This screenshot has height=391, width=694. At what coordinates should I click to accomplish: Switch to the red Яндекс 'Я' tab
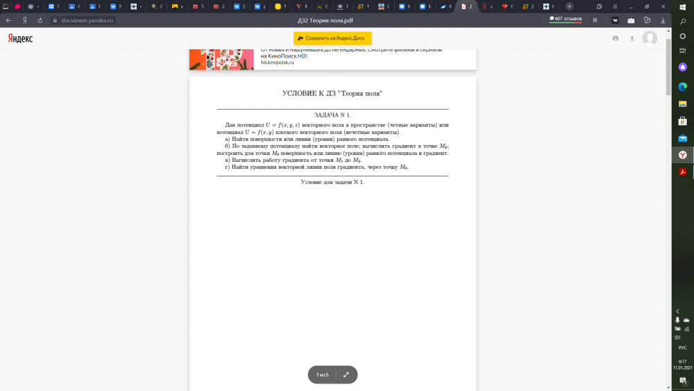[x=487, y=7]
